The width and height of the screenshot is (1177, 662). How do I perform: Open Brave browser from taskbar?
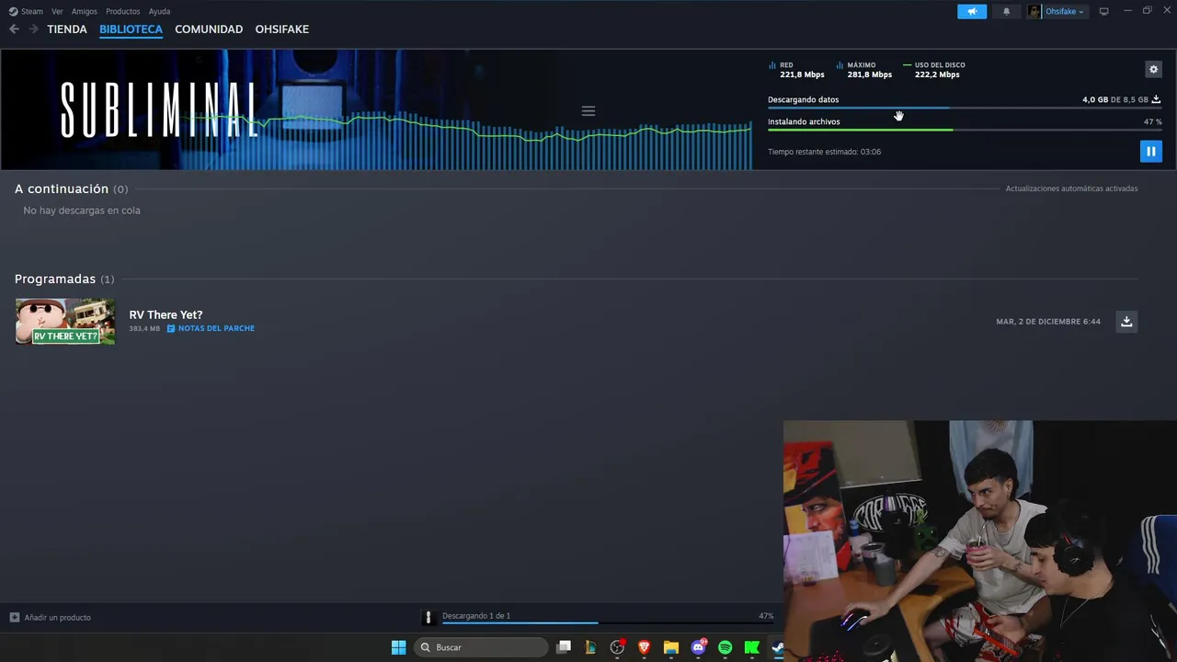point(644,647)
